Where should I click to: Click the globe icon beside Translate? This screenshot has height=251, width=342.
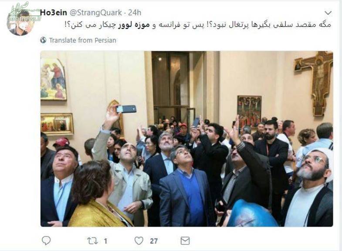(x=43, y=40)
